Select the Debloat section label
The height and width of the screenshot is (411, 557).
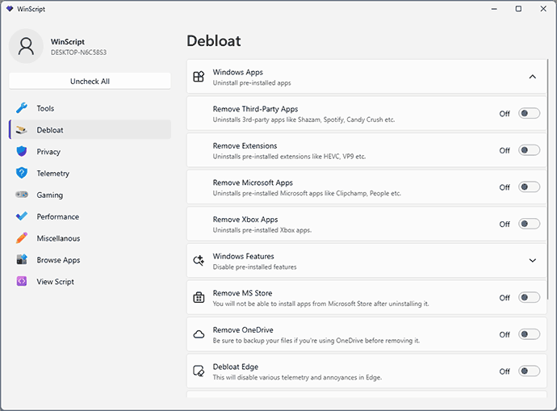click(x=50, y=130)
